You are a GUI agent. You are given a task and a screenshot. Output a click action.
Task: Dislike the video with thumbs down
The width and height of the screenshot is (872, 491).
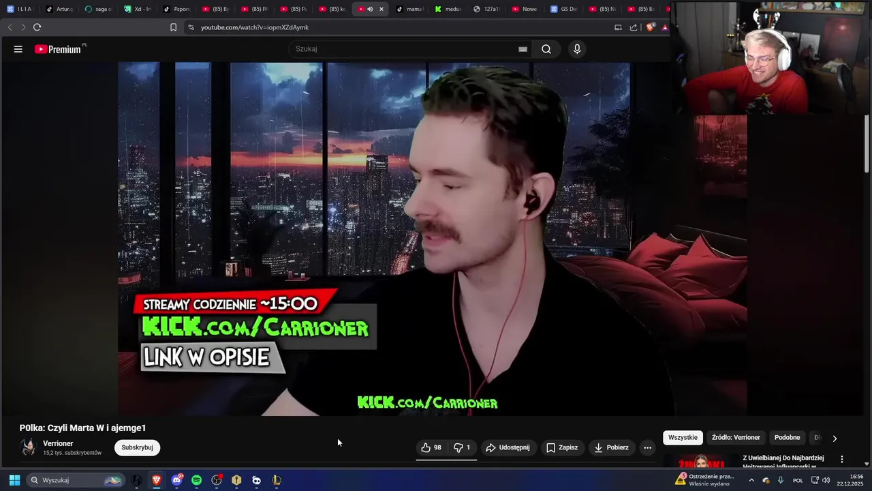[463, 447]
